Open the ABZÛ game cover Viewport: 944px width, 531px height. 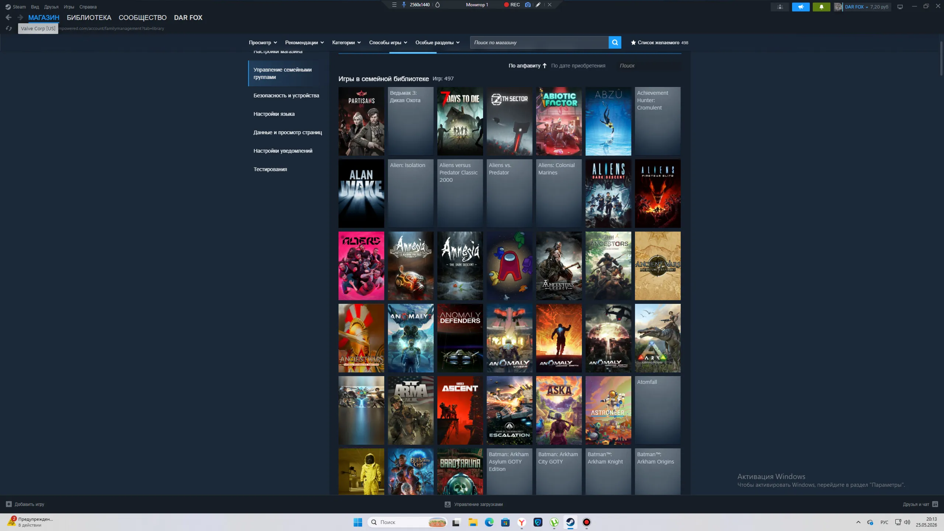608,121
